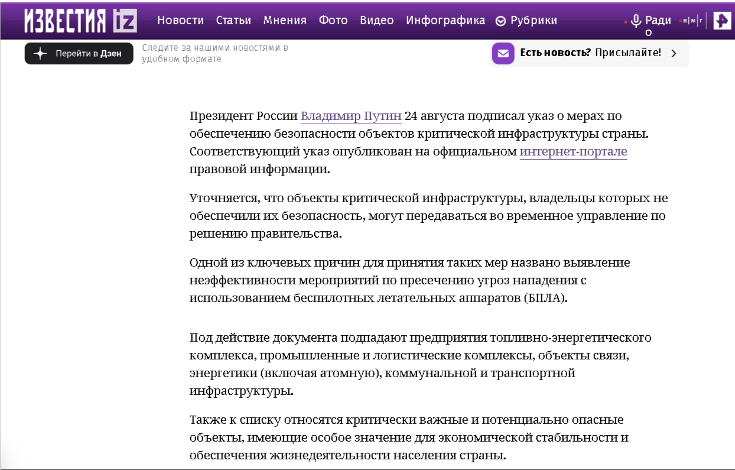Viewport: 735px width, 470px height.
Task: Click the Радио microphone icon
Action: [636, 21]
